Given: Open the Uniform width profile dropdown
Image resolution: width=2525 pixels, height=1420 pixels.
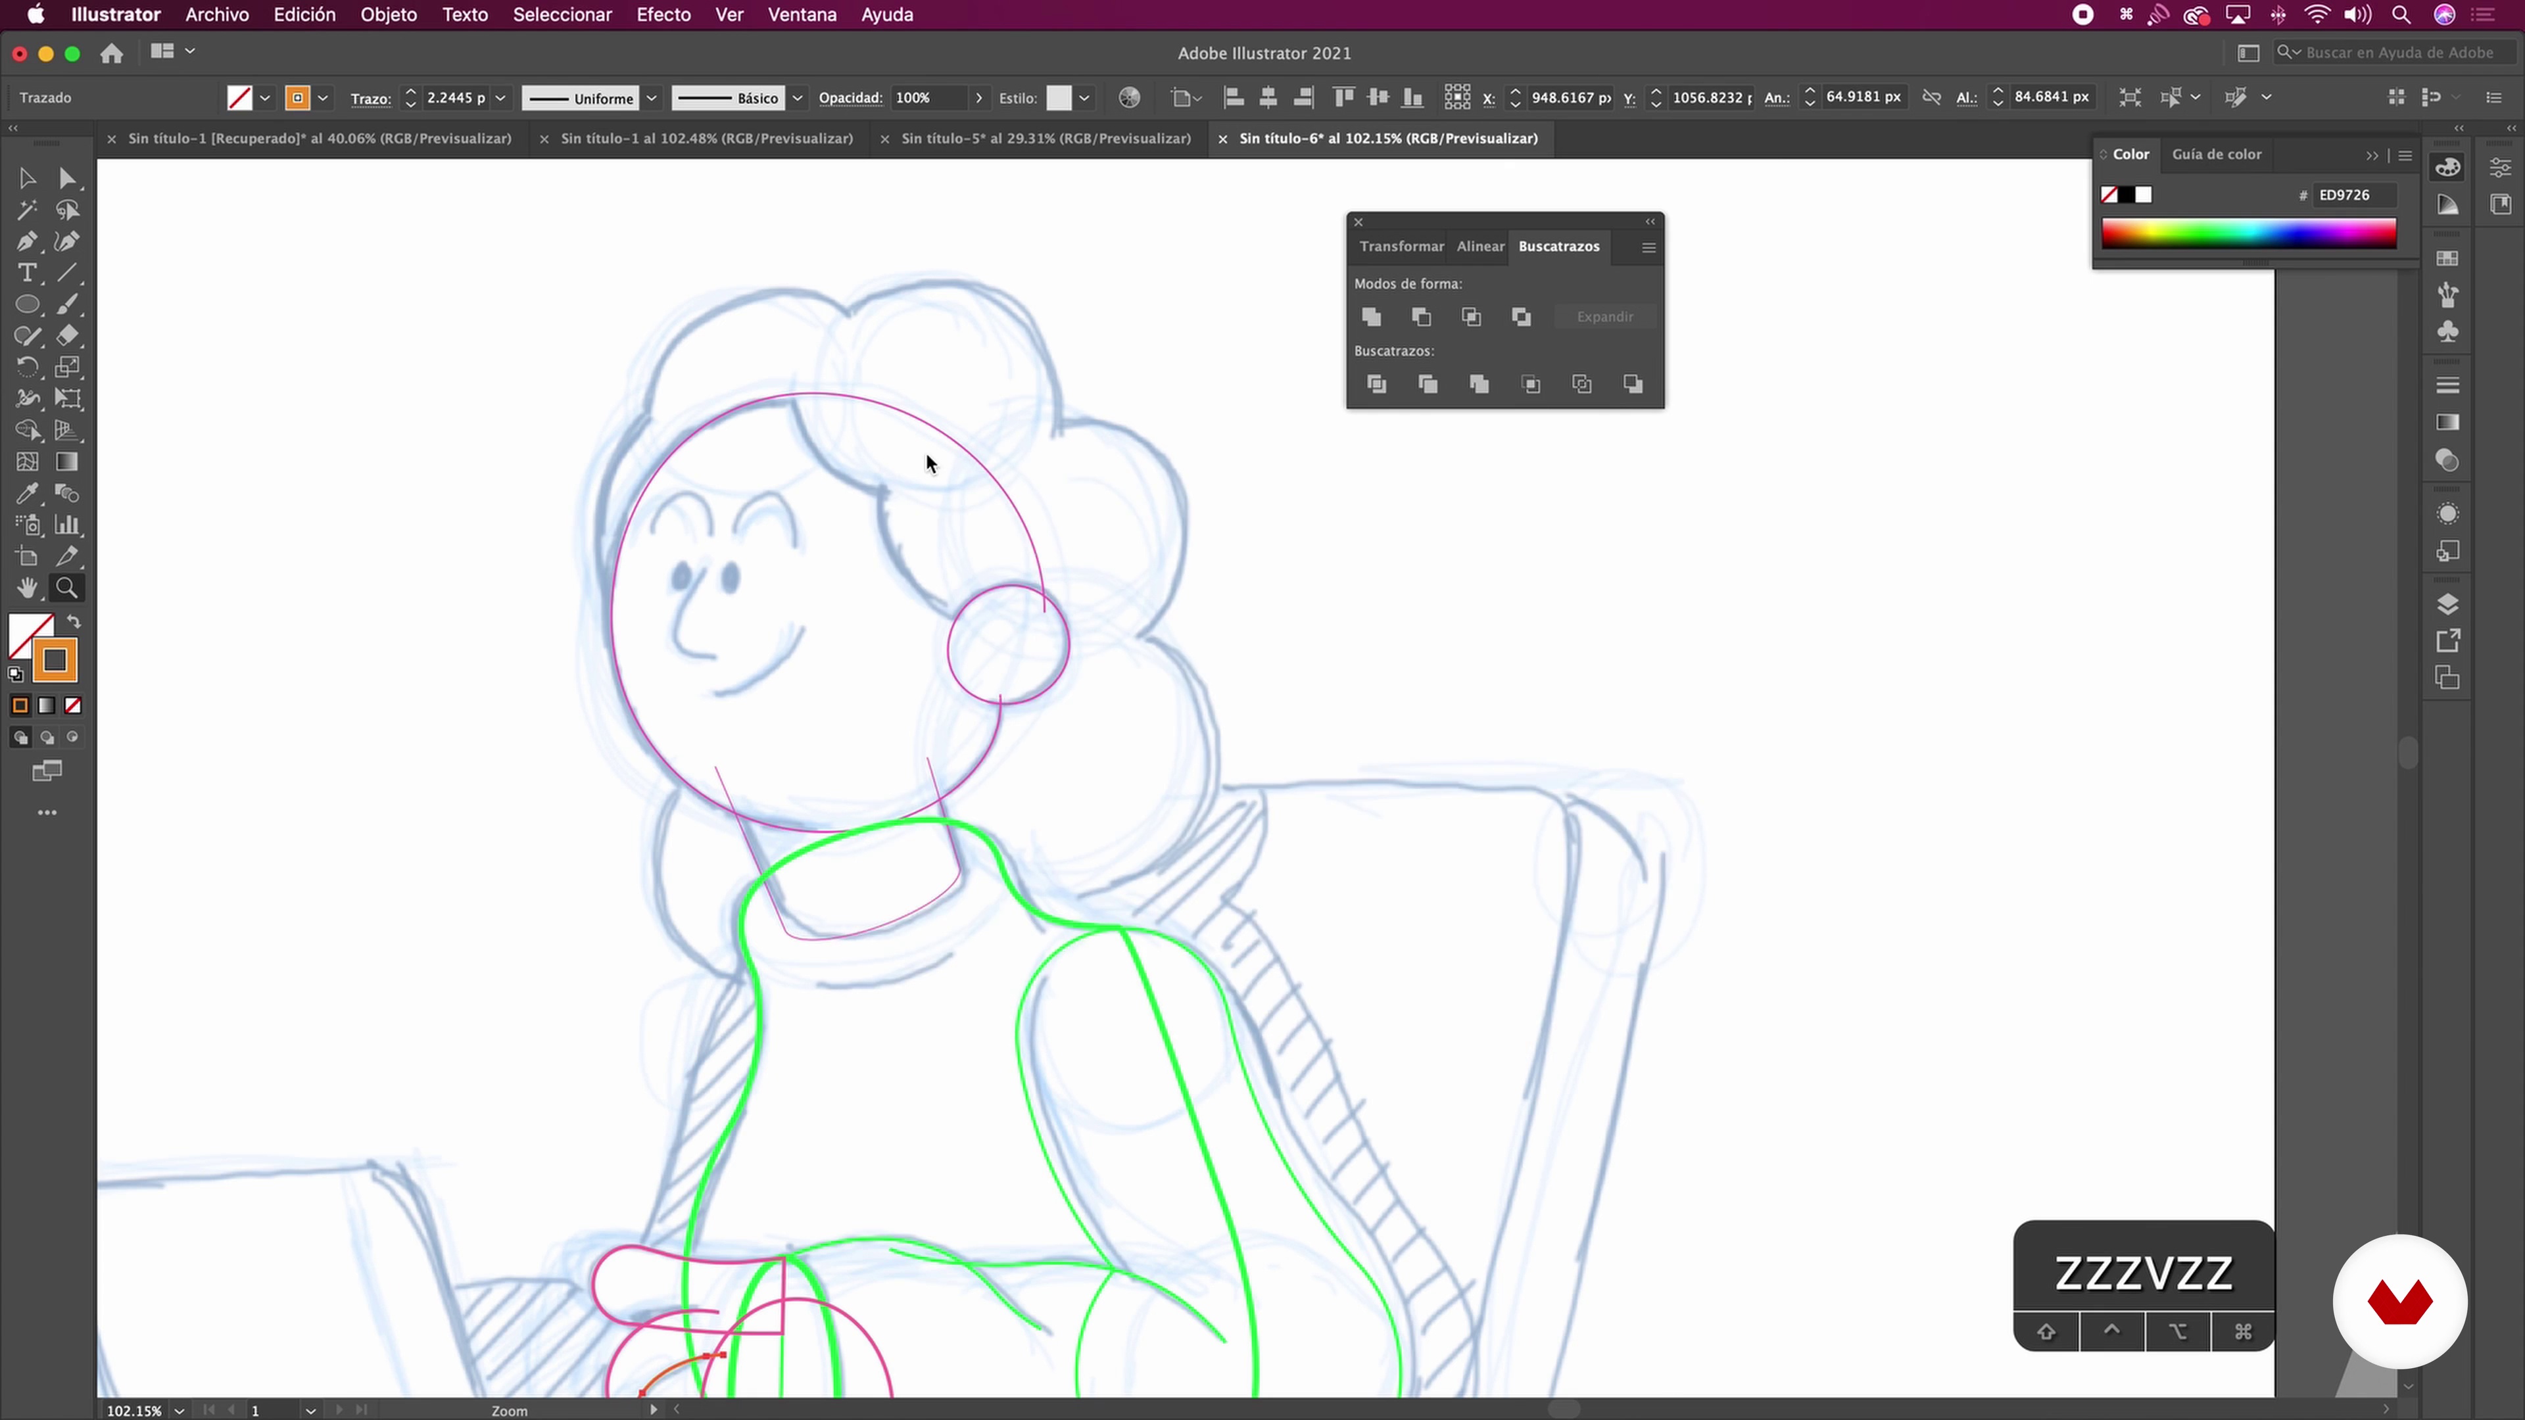Looking at the screenshot, I should [651, 98].
